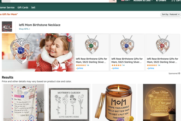Click star rating under green necklace
This screenshot has height=121, width=181.
pos(81,65)
